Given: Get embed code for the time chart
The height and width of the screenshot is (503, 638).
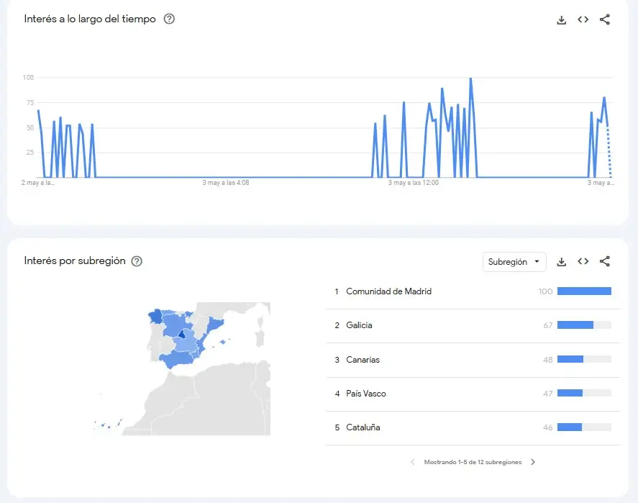Looking at the screenshot, I should (583, 19).
